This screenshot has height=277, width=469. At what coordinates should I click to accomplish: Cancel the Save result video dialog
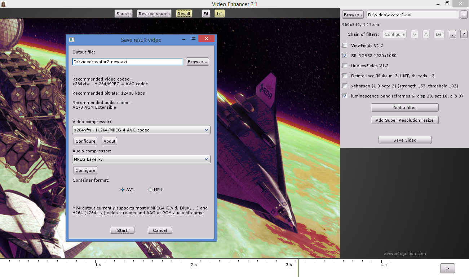(x=160, y=230)
